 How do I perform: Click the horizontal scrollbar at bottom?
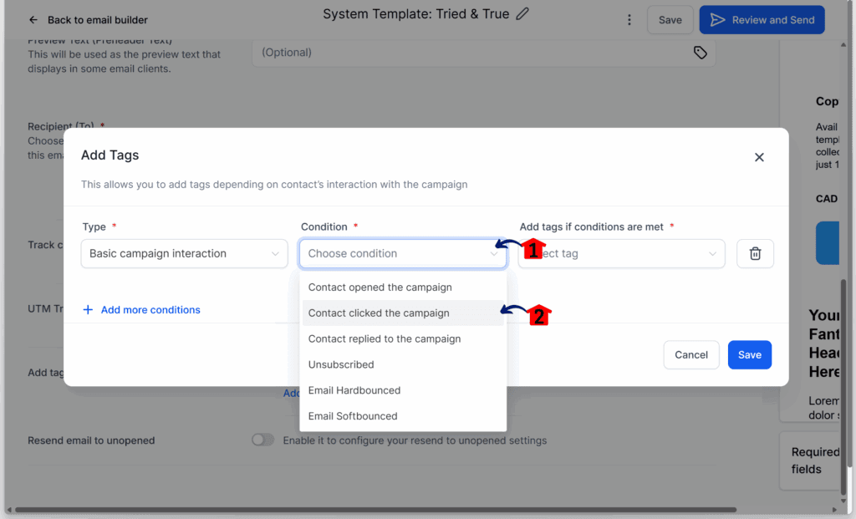pos(368,510)
